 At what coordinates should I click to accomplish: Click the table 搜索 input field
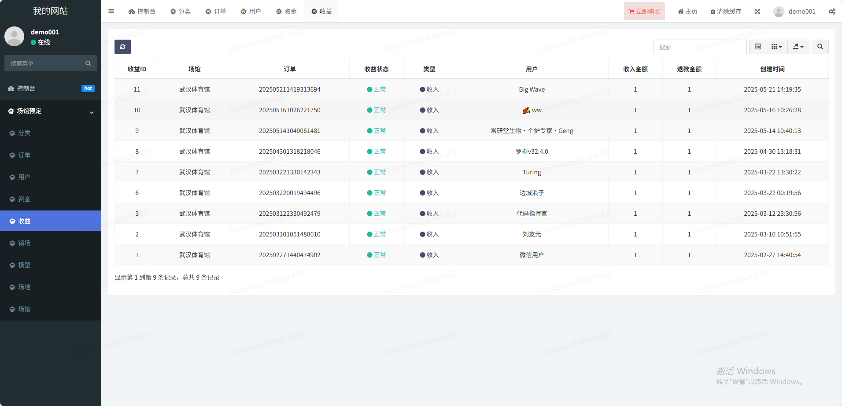pyautogui.click(x=700, y=47)
